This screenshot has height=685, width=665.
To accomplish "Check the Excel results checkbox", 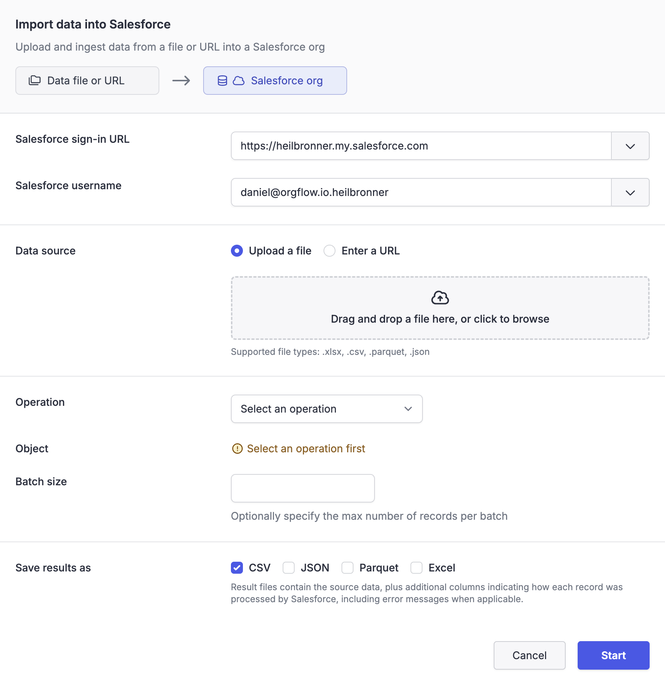I will pyautogui.click(x=416, y=568).
